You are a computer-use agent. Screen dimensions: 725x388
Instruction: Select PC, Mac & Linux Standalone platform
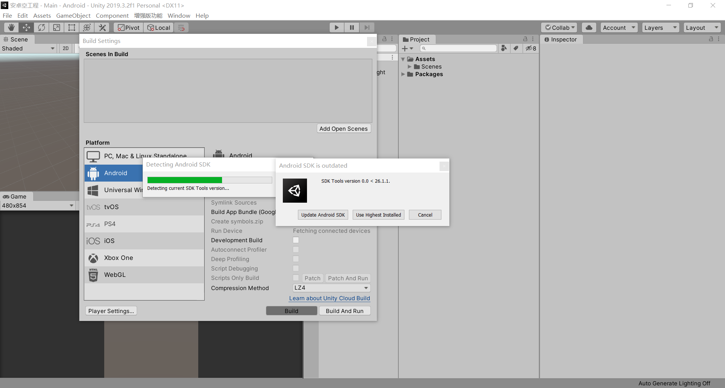coord(144,156)
